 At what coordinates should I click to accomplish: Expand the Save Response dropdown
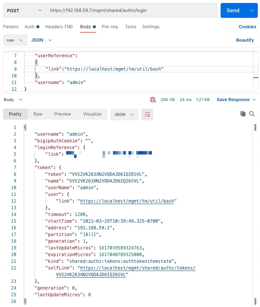237,100
